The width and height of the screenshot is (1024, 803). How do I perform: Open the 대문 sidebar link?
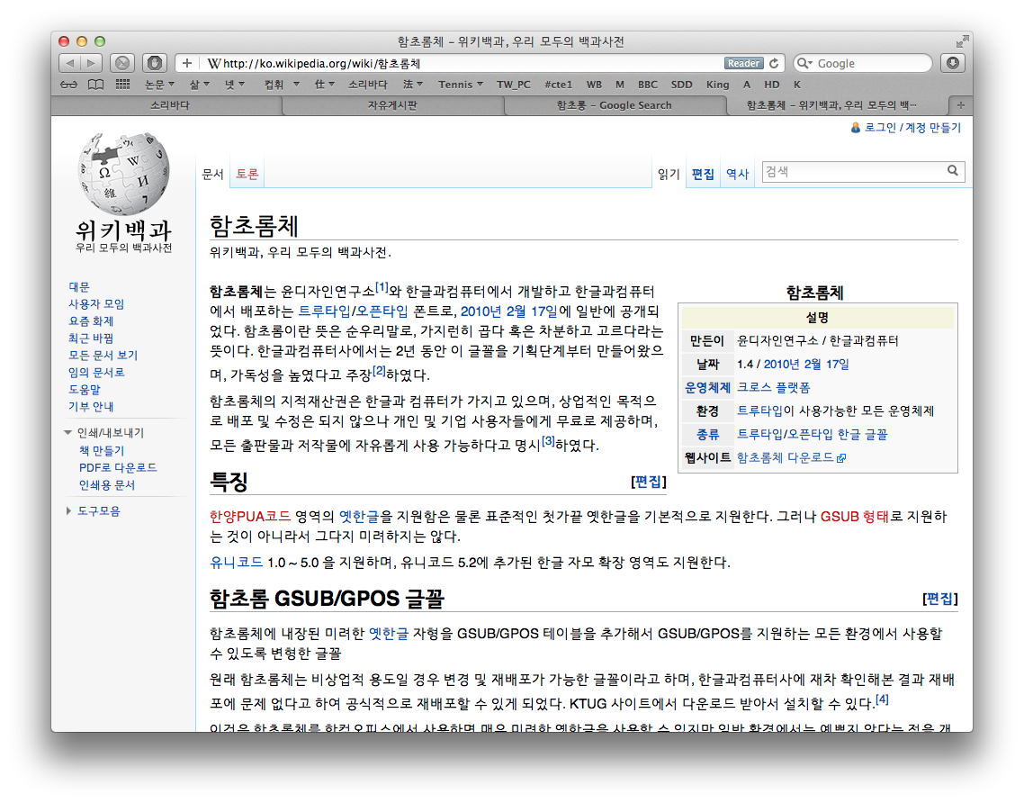point(79,287)
